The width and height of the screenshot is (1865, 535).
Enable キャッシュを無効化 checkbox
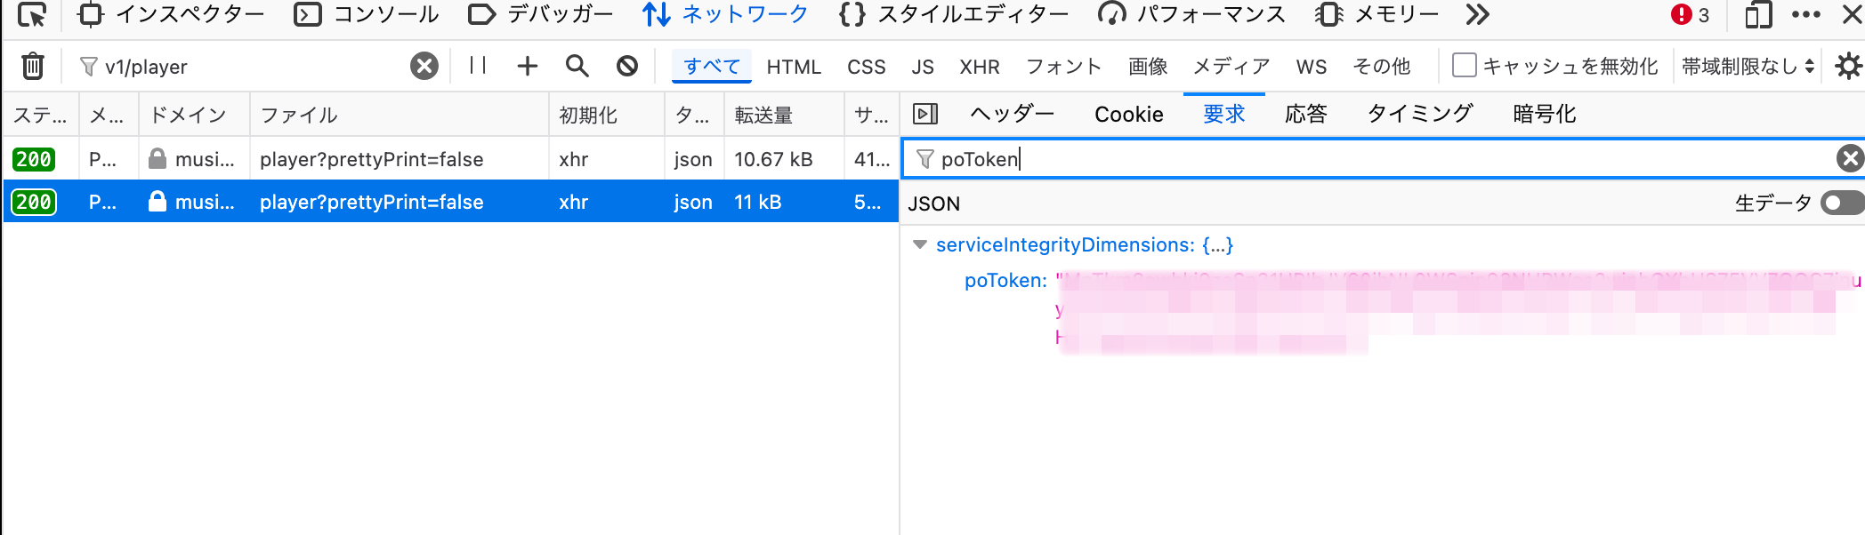click(1464, 66)
